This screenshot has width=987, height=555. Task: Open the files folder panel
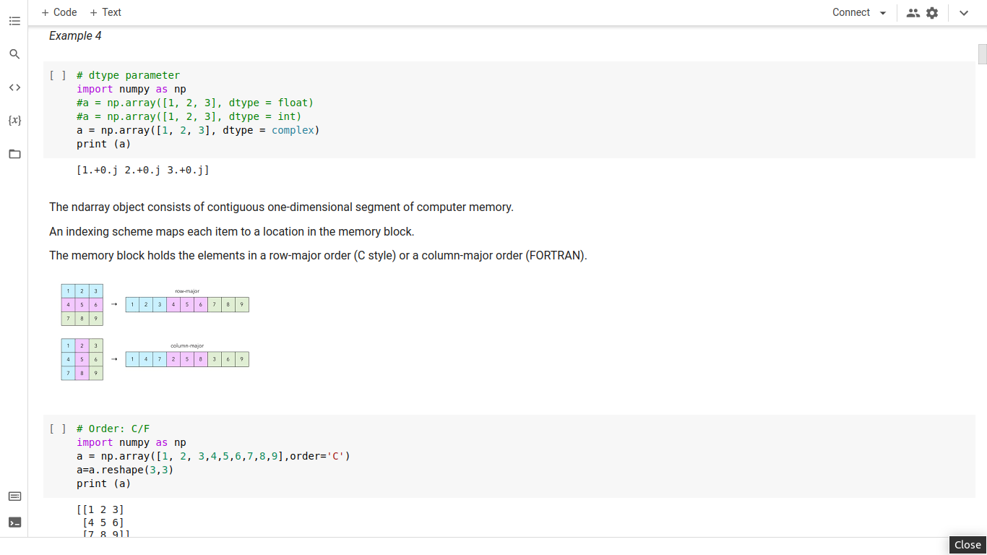point(14,154)
